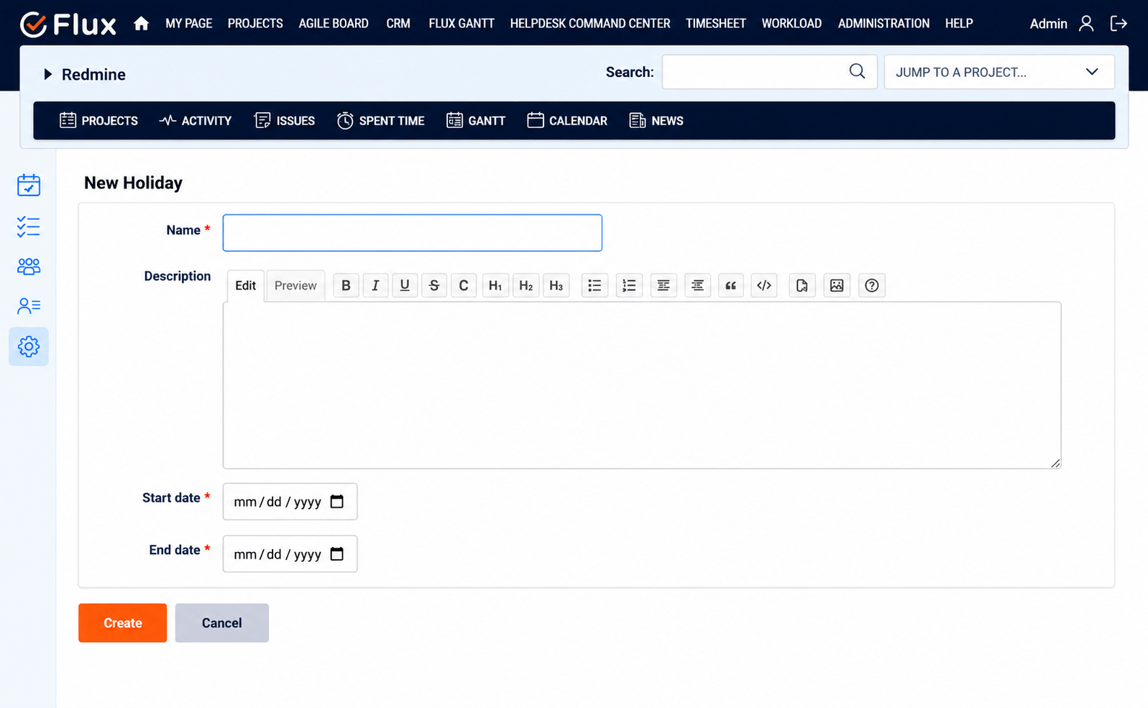Open Activity in submenu bar
This screenshot has width=1148, height=708.
(196, 121)
